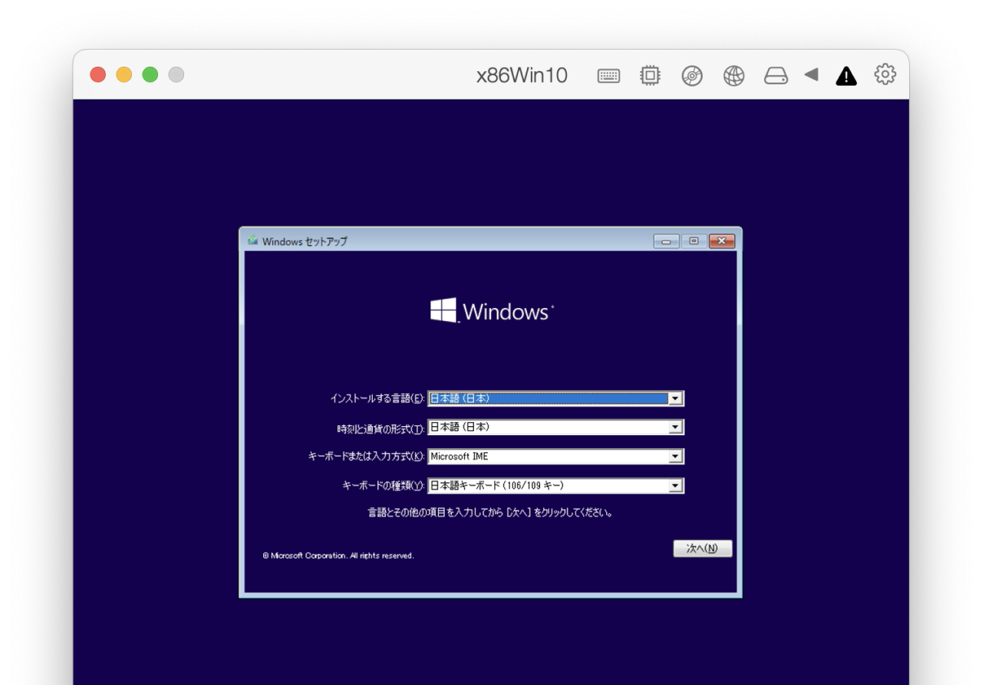Click the Microsoft IME combo box field
Viewport: 982px width, 685px height.
click(555, 457)
